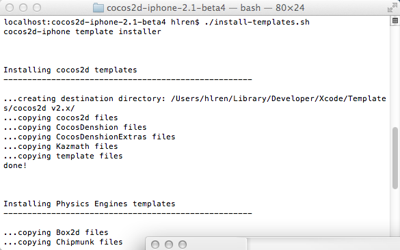Click the '...copying CocosDenshionExtras files' line
This screenshot has width=400, height=250.
[90, 137]
